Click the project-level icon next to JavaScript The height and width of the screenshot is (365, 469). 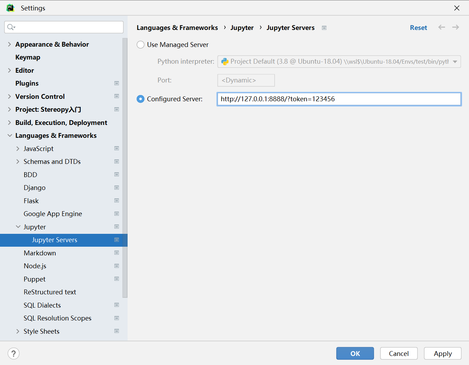(117, 149)
